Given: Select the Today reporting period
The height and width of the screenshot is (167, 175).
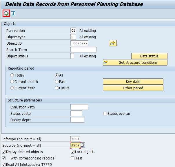Looking at the screenshot, I should 12,75.
